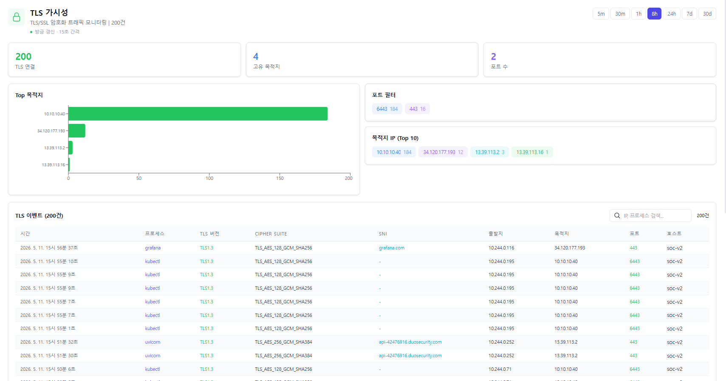Click kubectl in the 50분 6초 row
Image resolution: width=726 pixels, height=381 pixels.
pos(153,369)
